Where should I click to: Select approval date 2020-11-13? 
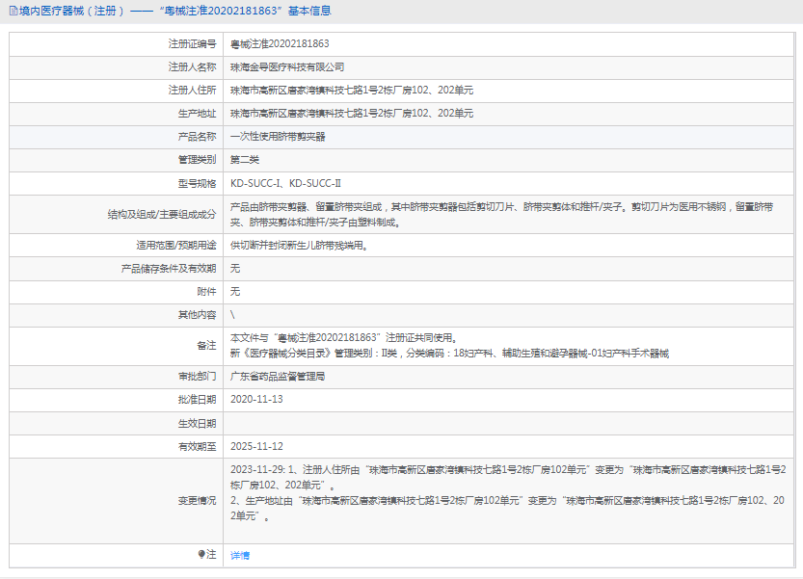256,399
